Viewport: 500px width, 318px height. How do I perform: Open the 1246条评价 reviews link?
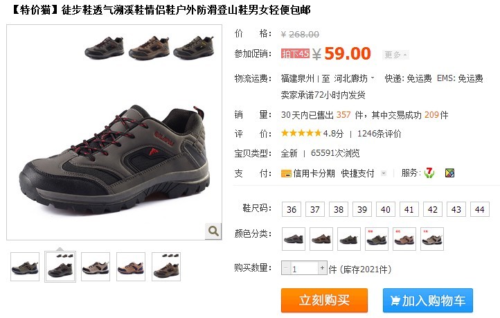tap(379, 134)
